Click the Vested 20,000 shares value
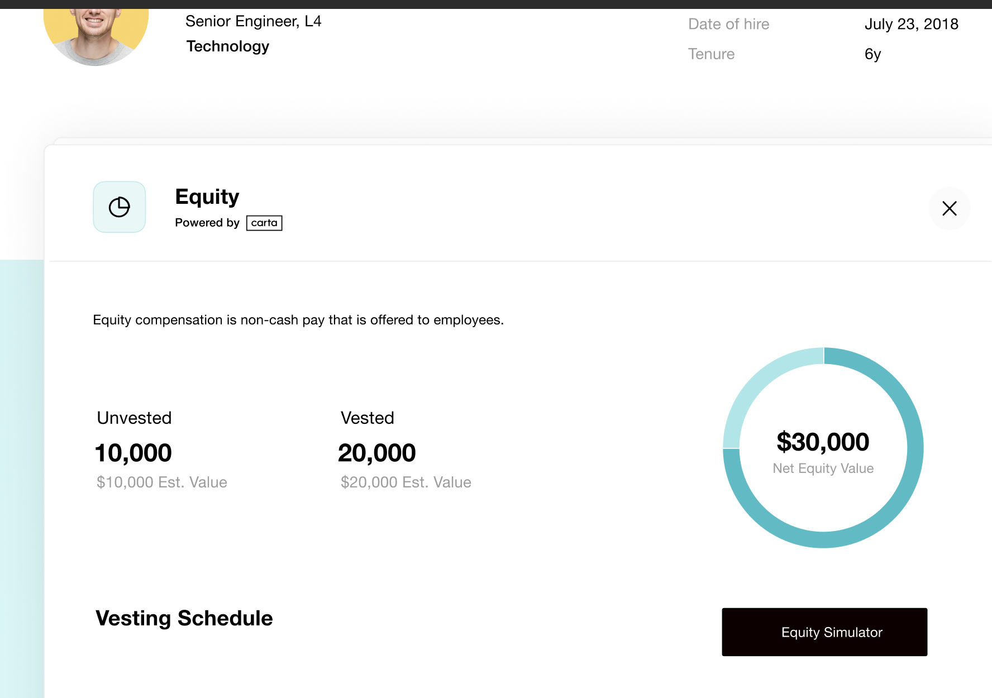The image size is (992, 698). (x=378, y=452)
